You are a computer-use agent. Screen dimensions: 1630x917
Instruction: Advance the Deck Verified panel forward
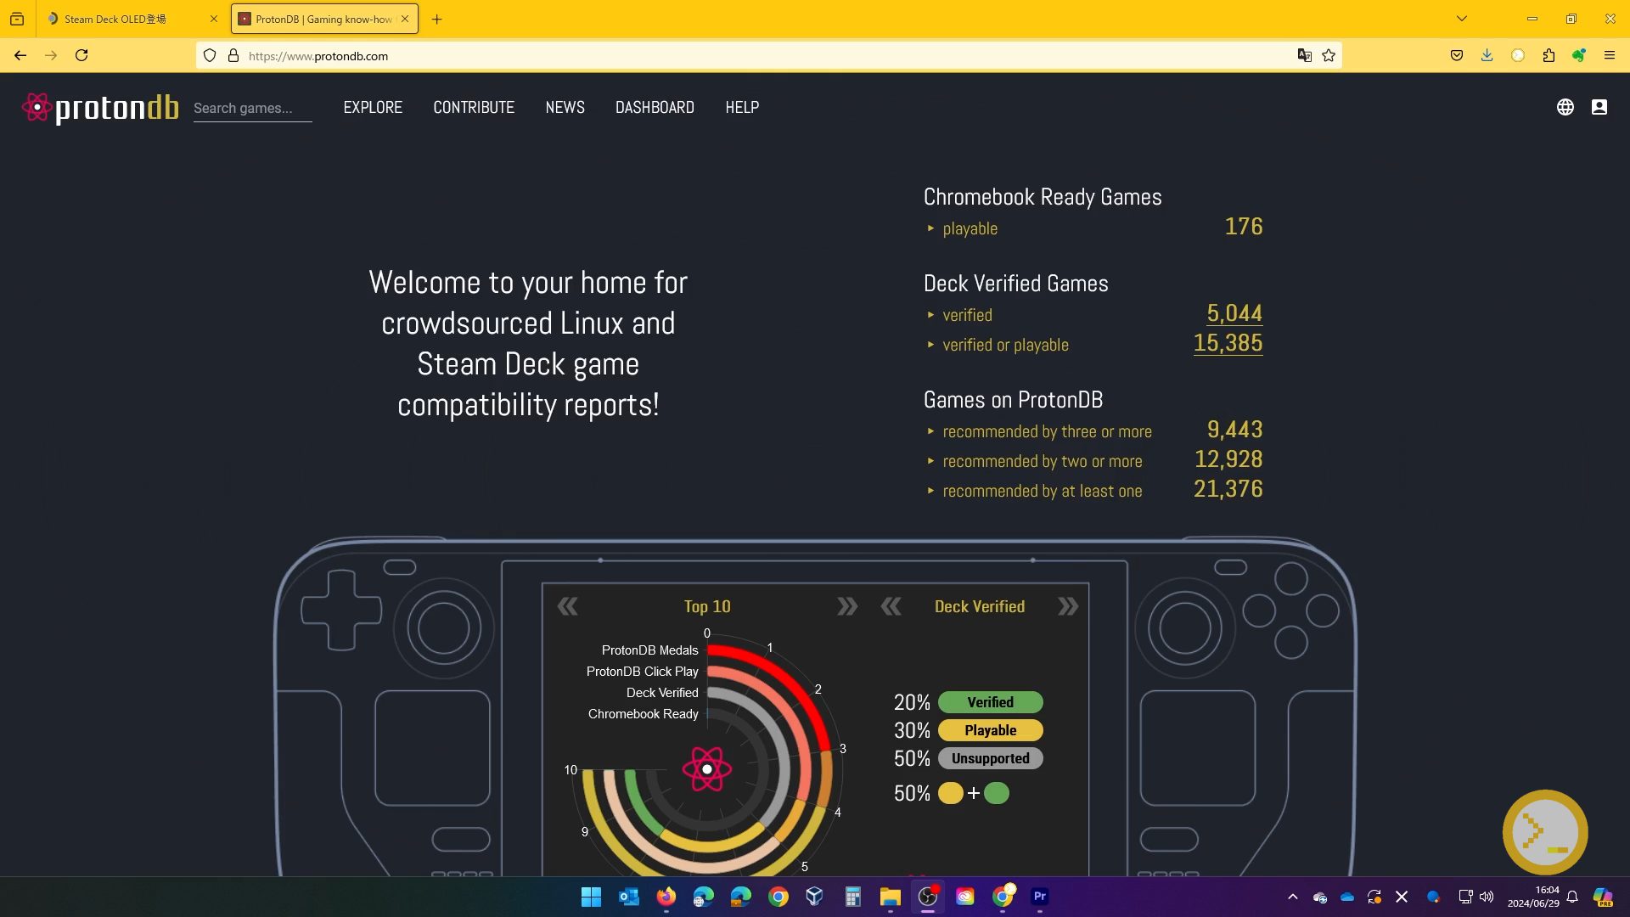click(x=1068, y=606)
